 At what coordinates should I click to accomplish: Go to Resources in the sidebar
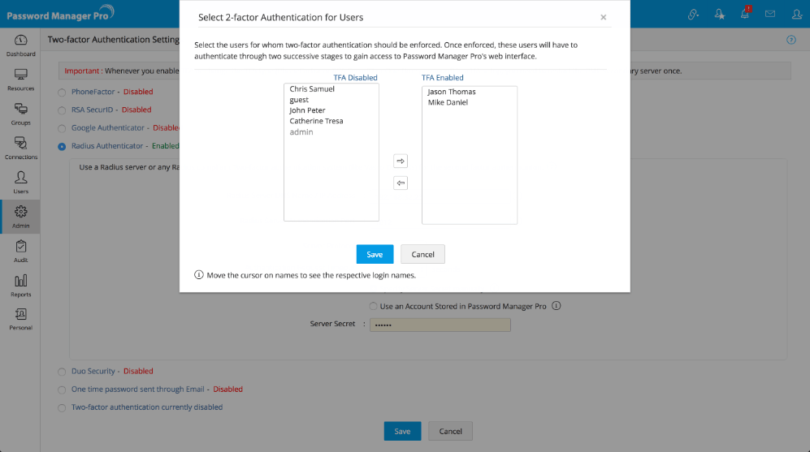click(x=20, y=79)
